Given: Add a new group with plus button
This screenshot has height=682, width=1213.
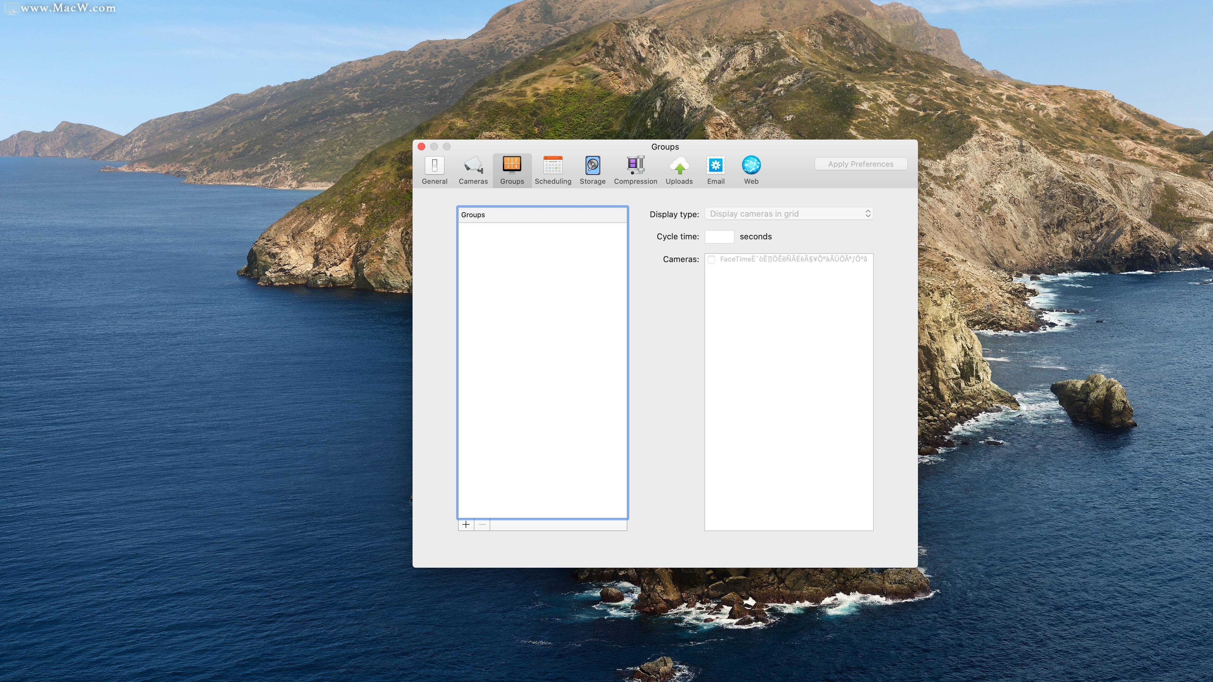Looking at the screenshot, I should (x=466, y=524).
